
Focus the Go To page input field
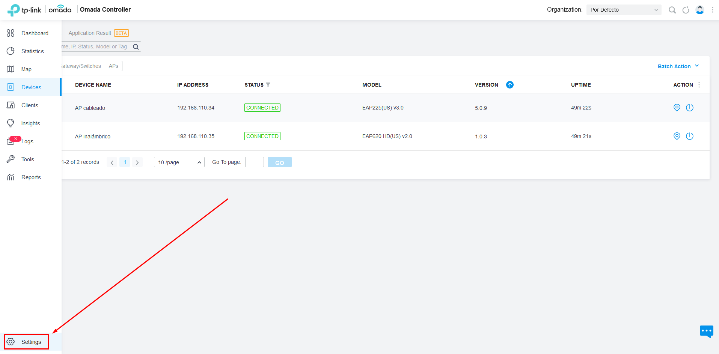click(254, 162)
